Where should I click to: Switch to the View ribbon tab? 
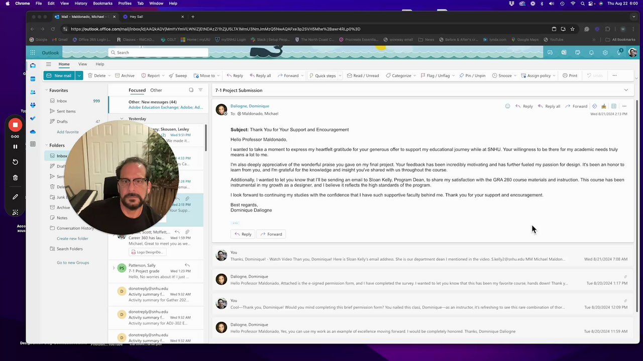coord(82,64)
